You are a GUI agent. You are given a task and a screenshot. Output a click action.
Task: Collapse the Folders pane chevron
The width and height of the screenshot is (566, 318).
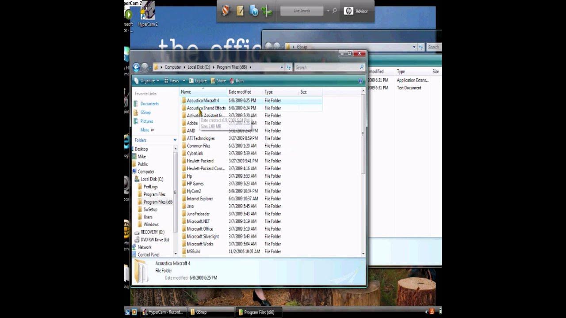175,140
